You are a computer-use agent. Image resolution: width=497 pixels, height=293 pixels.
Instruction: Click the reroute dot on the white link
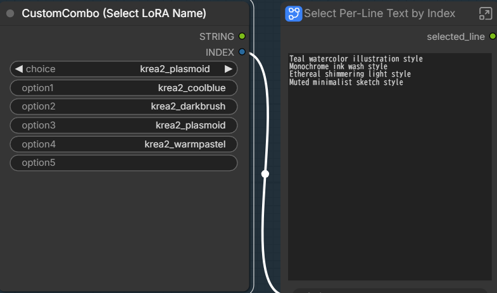(265, 174)
